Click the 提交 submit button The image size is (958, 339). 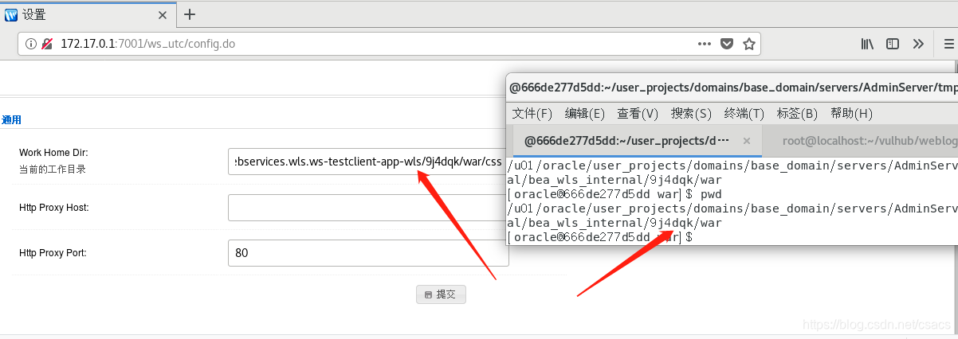[441, 294]
